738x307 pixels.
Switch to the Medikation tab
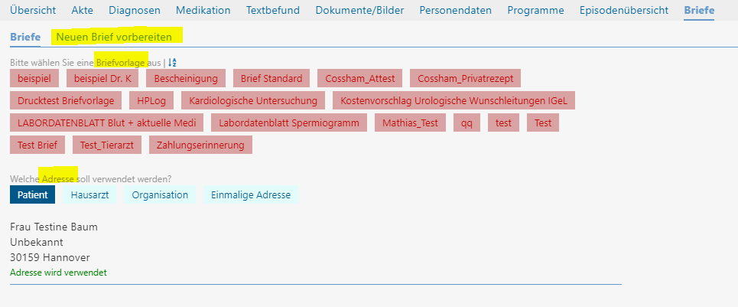point(203,11)
